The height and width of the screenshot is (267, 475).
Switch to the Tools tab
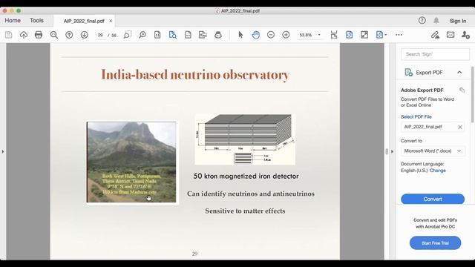pos(36,20)
